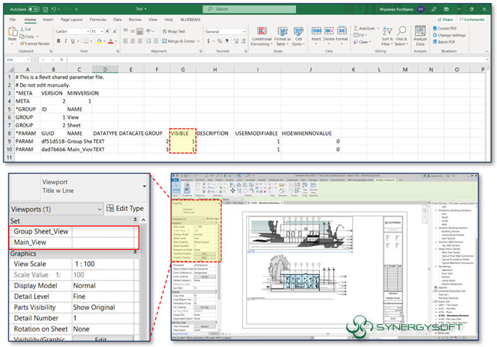Collapse the Graphics properties section

tap(136, 252)
